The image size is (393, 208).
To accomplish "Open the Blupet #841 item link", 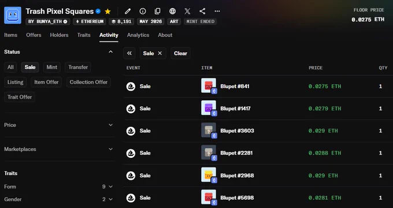I will [x=235, y=86].
